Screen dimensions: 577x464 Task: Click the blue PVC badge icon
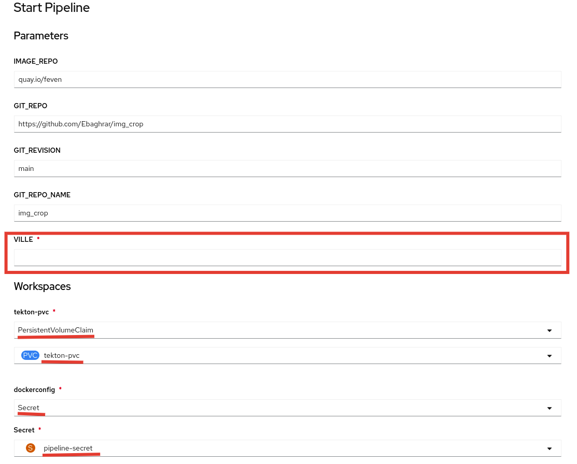(x=30, y=355)
